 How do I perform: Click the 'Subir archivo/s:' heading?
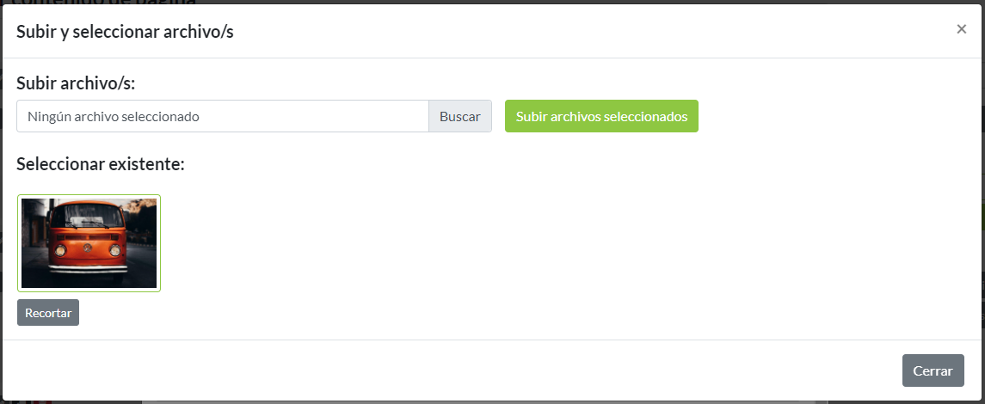76,83
